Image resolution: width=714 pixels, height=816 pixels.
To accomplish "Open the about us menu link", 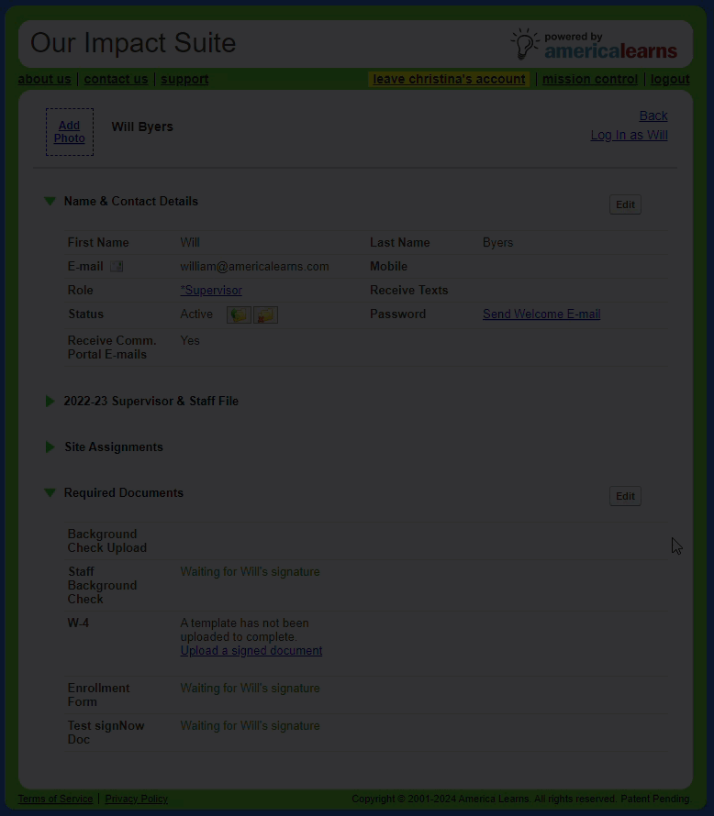I will point(44,80).
